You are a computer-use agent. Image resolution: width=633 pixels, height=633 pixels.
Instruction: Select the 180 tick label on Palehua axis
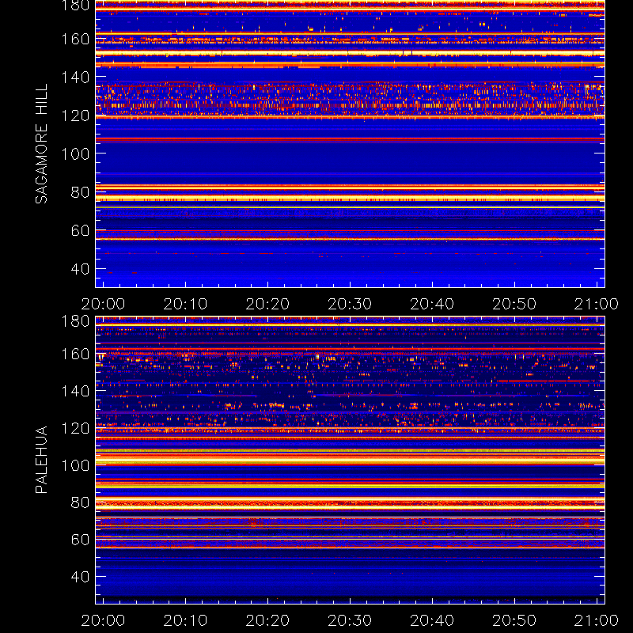tap(75, 321)
